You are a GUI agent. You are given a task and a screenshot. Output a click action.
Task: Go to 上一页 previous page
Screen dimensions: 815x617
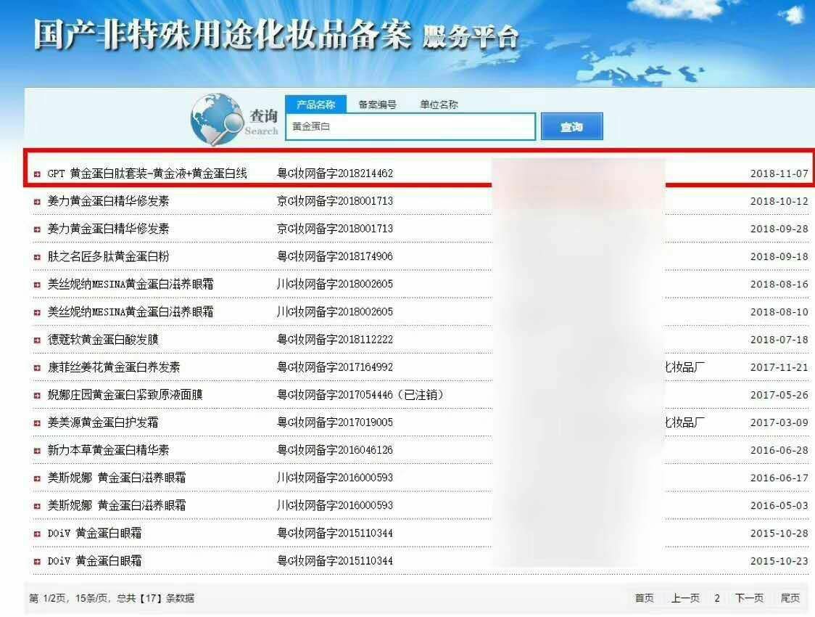(685, 598)
